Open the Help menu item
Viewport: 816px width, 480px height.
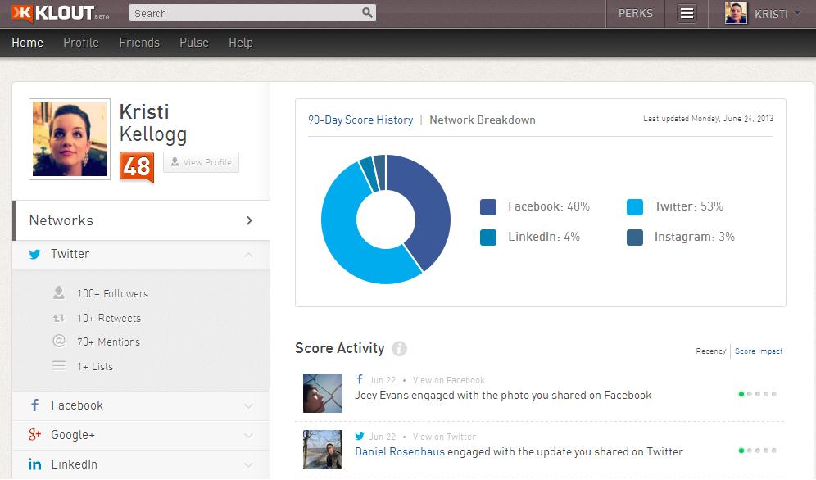coord(241,43)
